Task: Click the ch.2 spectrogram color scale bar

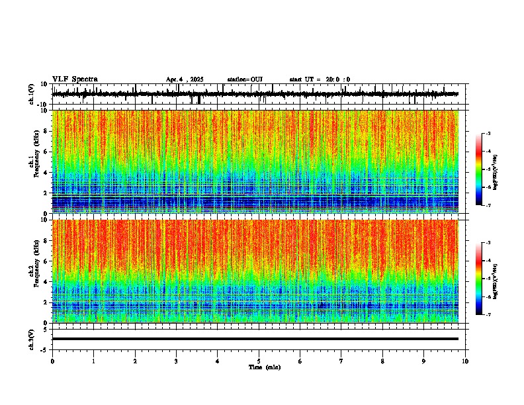Action: tap(478, 279)
